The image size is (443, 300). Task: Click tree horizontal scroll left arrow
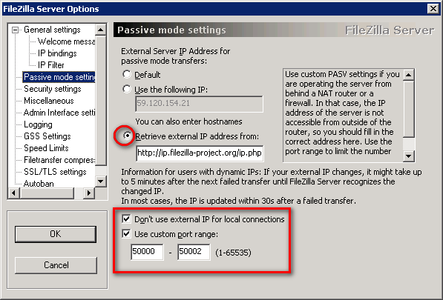click(x=13, y=193)
